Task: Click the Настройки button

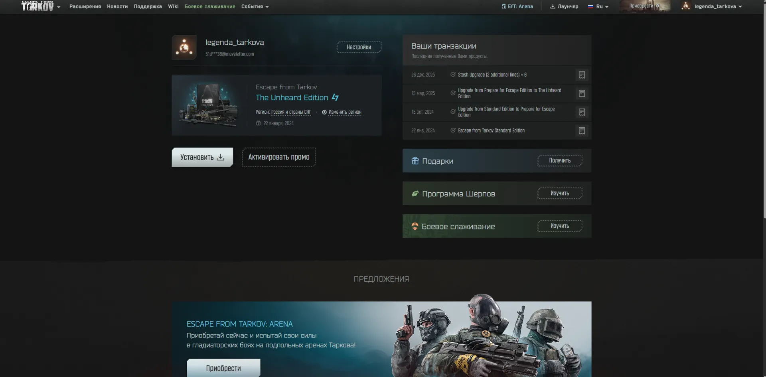Action: click(x=359, y=47)
